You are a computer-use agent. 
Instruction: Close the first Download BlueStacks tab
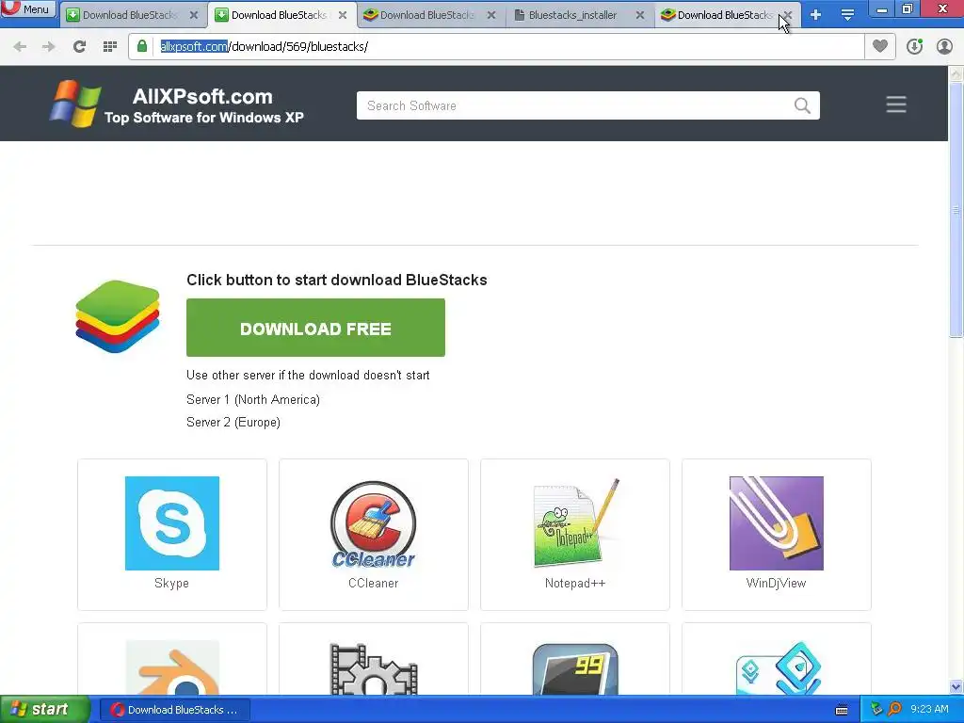click(194, 15)
